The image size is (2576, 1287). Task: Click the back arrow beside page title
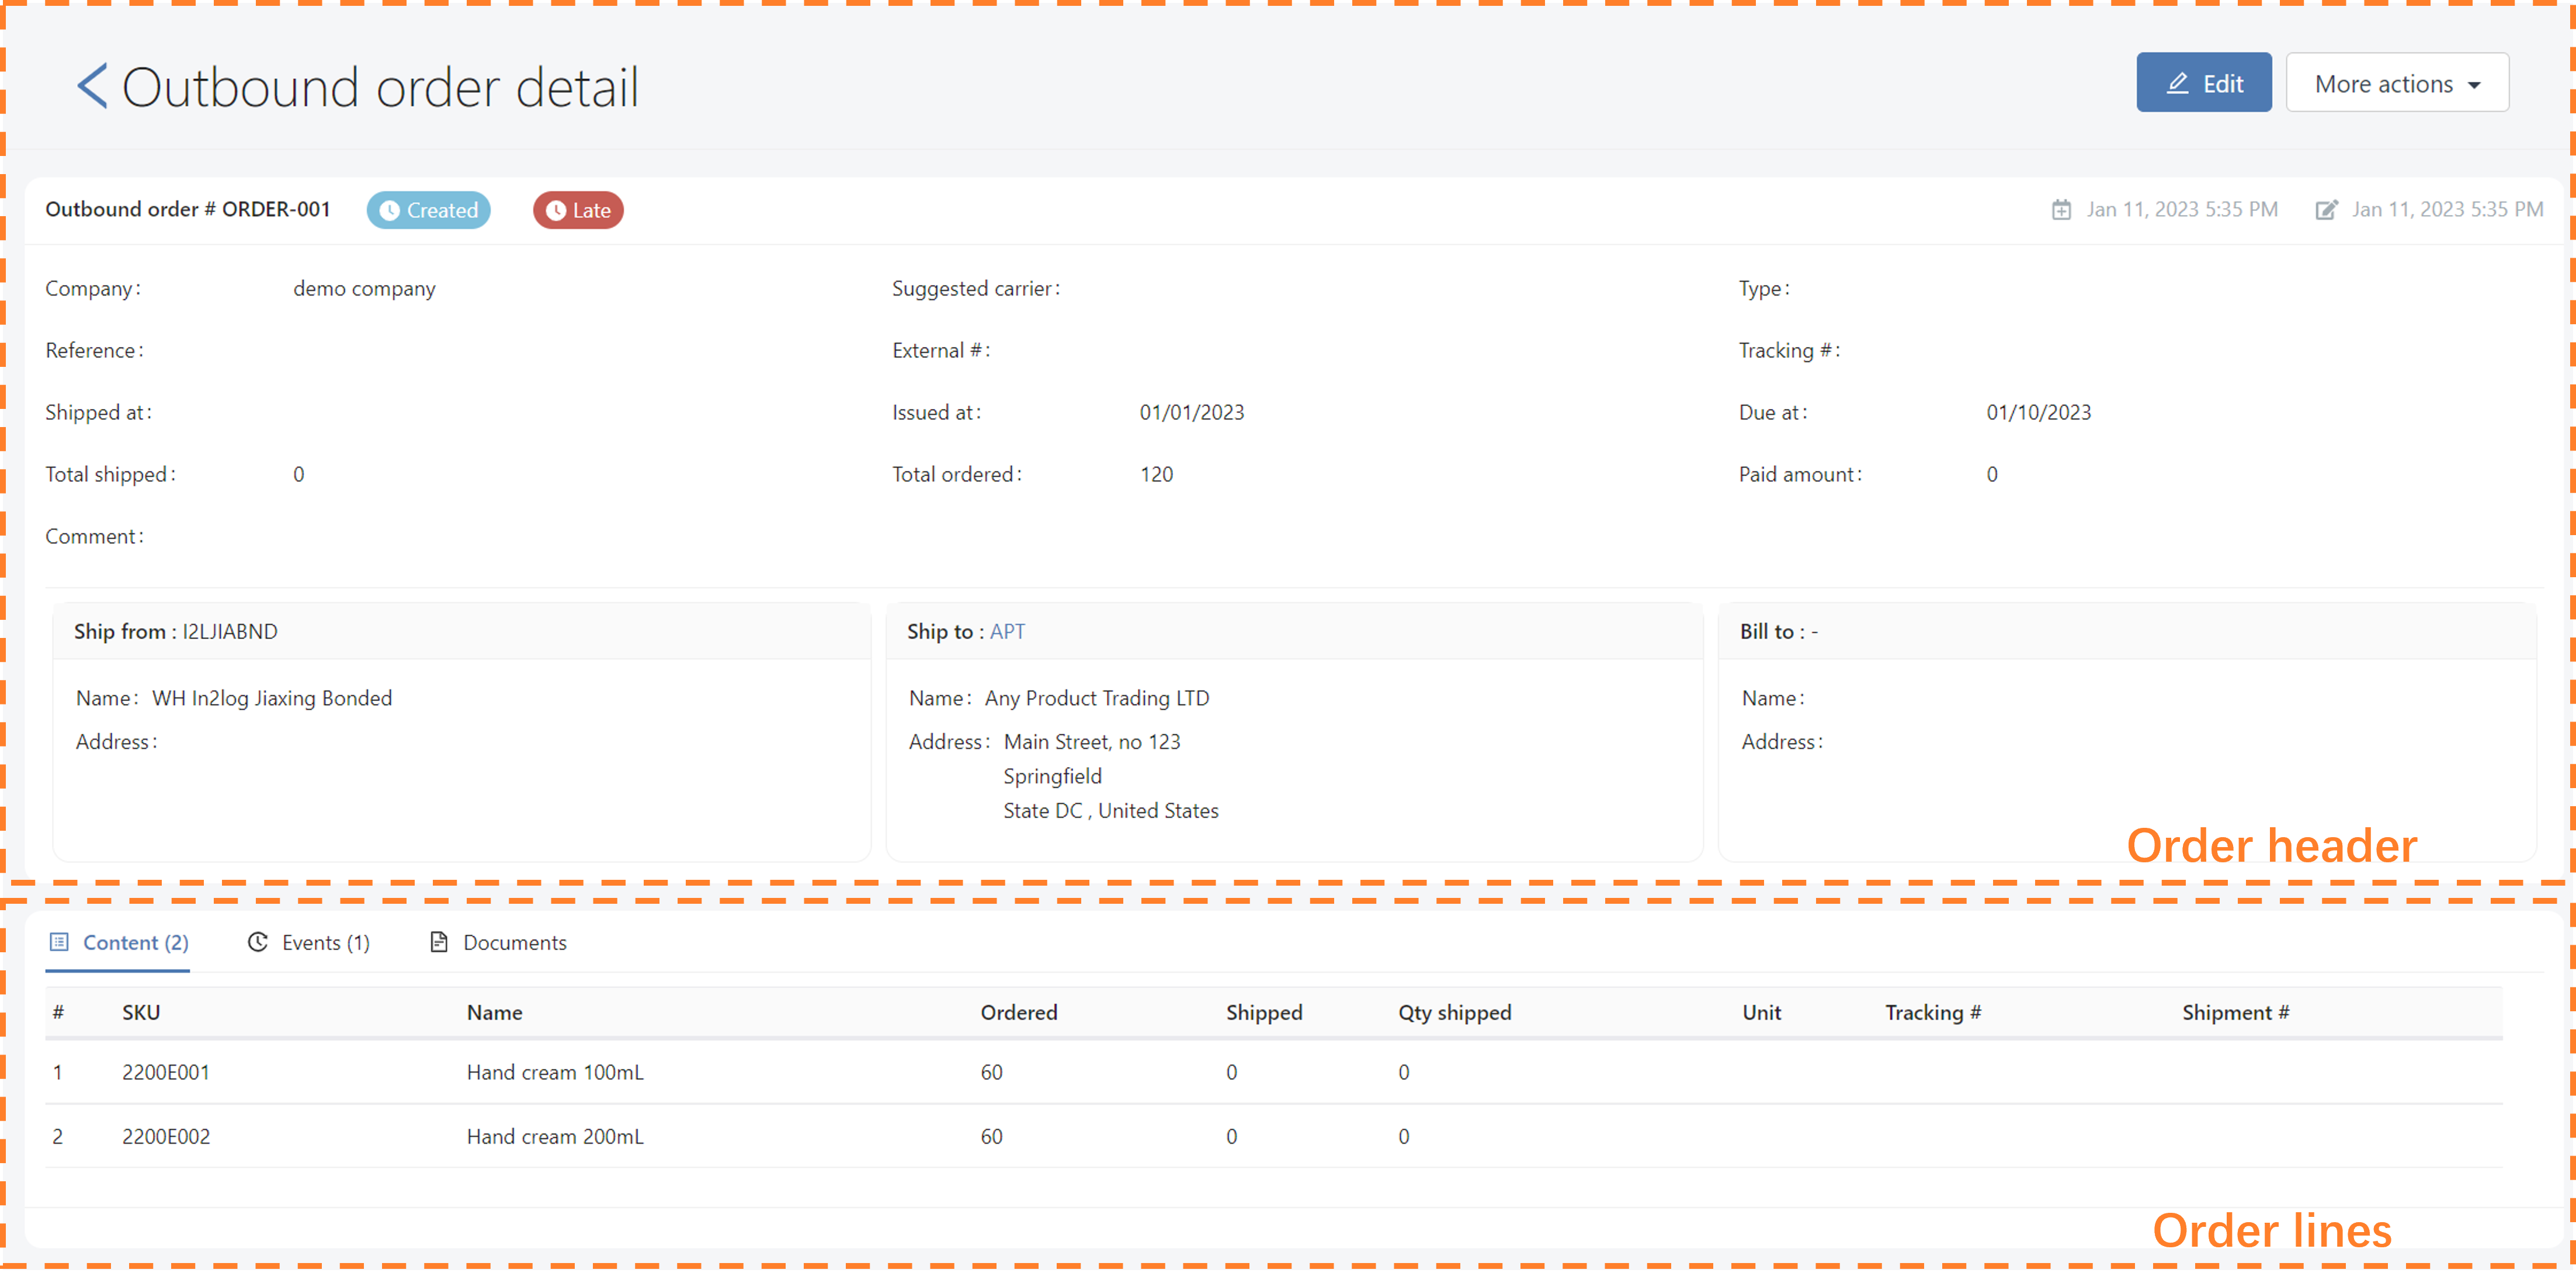[92, 86]
